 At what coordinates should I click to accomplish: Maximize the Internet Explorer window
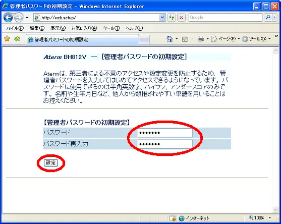[x=266, y=7]
